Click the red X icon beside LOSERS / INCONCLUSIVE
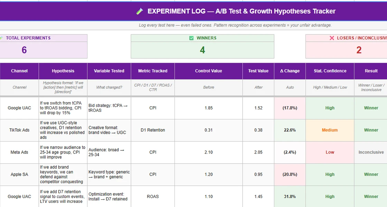 [x=332, y=38]
